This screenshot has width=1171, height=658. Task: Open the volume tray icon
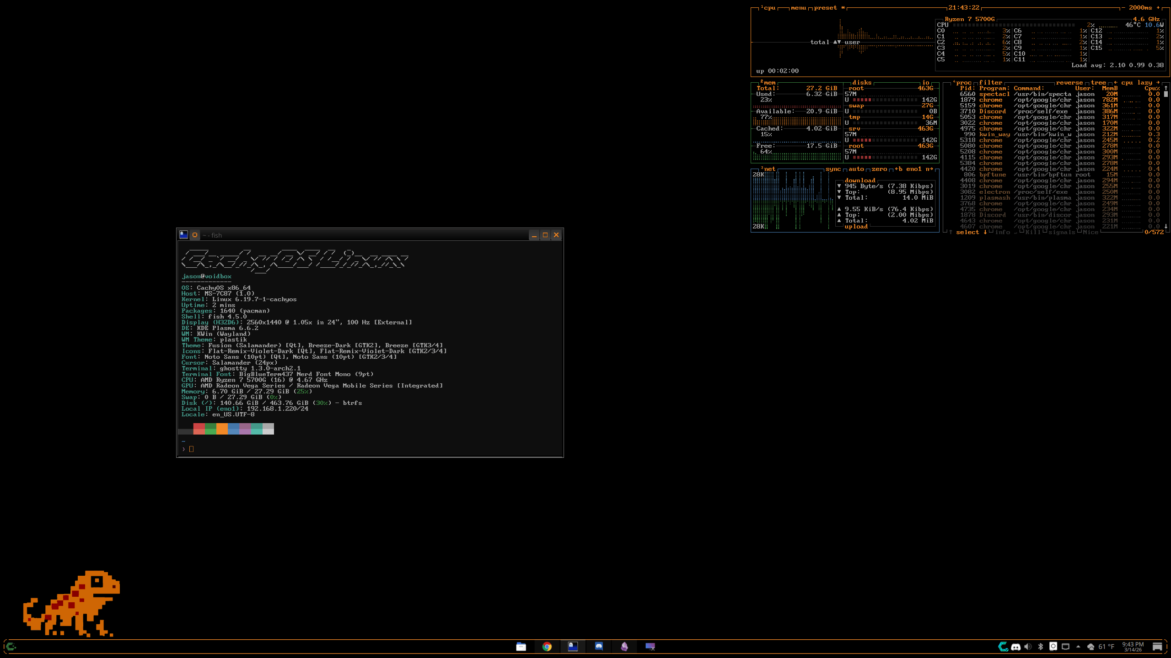1028,646
